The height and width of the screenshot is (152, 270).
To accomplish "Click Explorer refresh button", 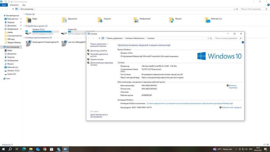I will 237,9.
